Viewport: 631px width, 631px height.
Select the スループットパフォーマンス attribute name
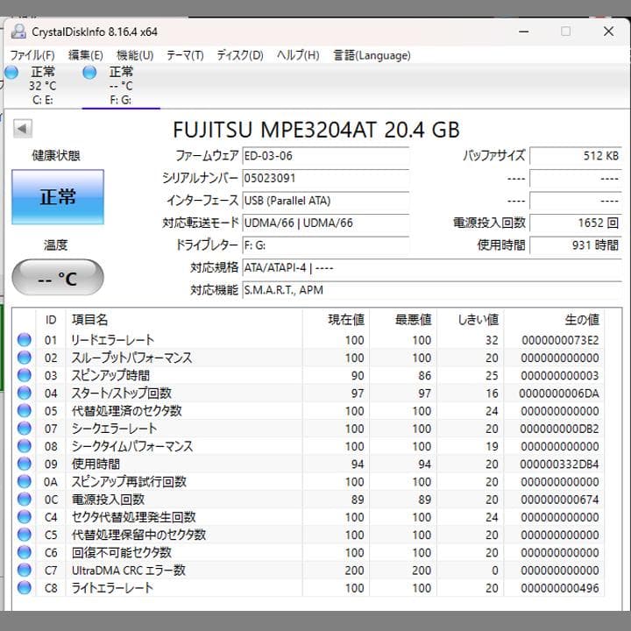point(131,358)
